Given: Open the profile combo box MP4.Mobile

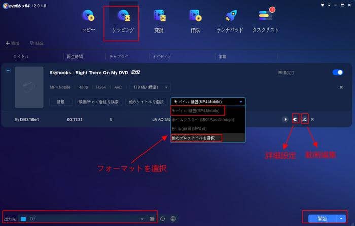Looking at the screenshot, I should [x=208, y=102].
